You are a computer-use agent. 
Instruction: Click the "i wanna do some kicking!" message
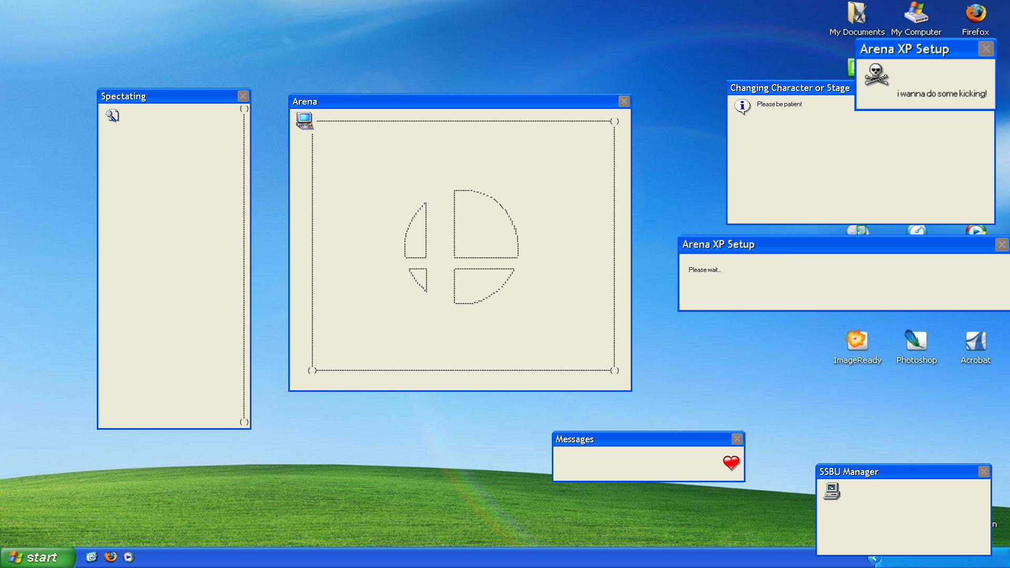click(941, 94)
